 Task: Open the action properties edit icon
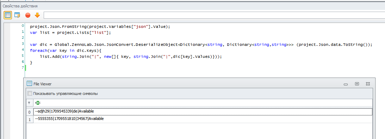coord(17,15)
